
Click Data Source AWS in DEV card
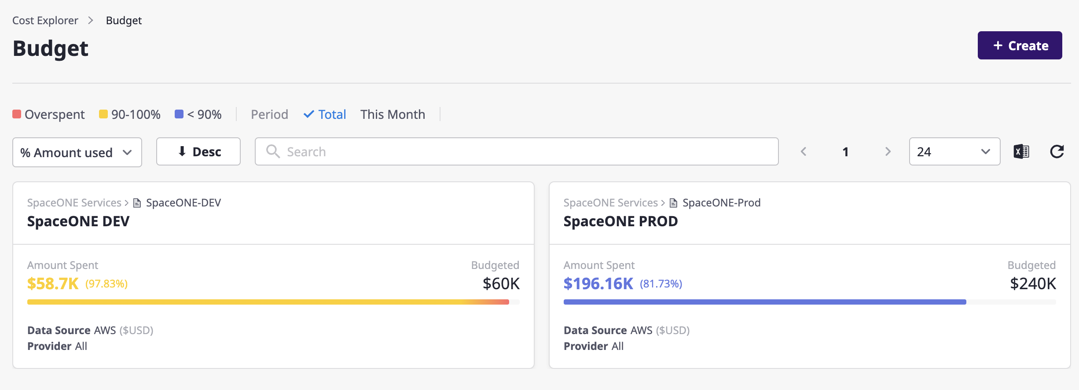(90, 331)
